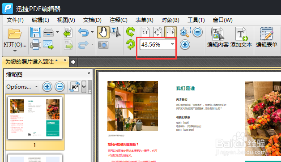Screen dimensions: 281x162
Task: Expand thumbnail toolbar overflow chevron
Action: tap(84, 87)
